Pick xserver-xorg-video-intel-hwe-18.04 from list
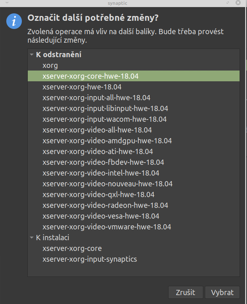Image resolution: width=247 pixels, height=304 pixels. tap(101, 173)
